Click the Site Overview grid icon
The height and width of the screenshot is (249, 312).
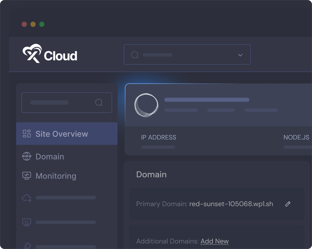[27, 134]
